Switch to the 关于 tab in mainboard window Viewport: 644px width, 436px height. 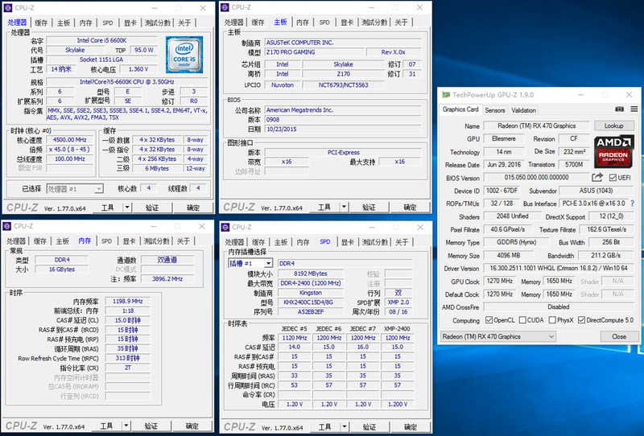(x=401, y=23)
